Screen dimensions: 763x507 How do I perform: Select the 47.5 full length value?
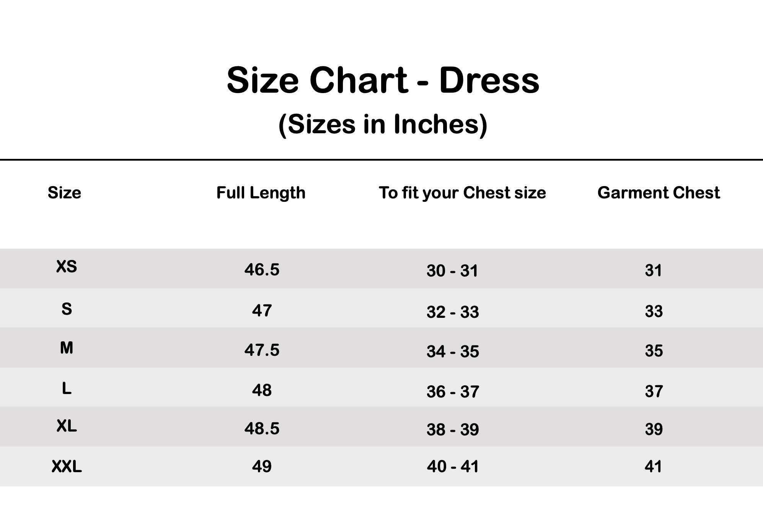coord(262,350)
